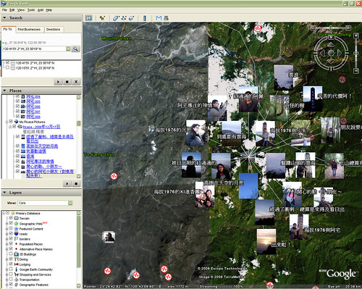Open the Add menu
362x289 pixels.
pos(41,10)
